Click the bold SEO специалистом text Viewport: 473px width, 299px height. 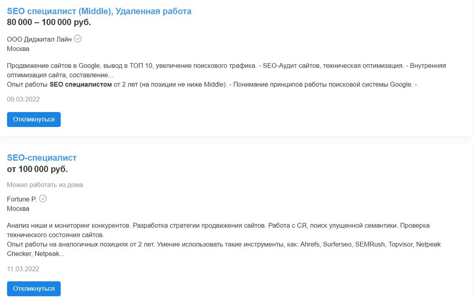coord(81,84)
